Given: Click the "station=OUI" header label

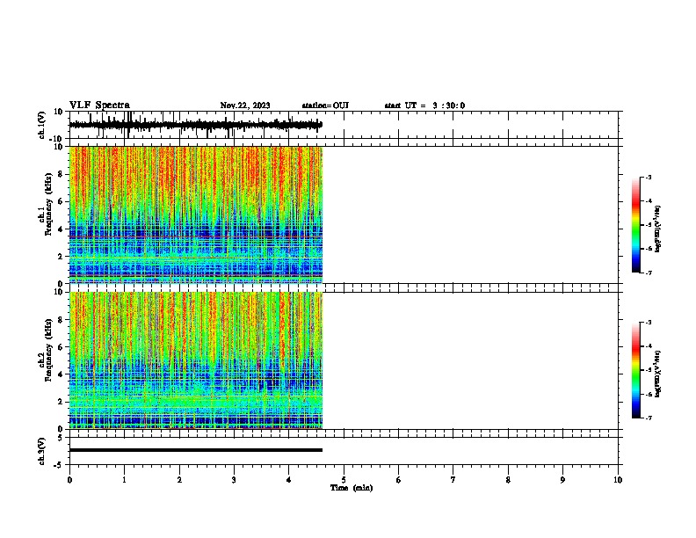Looking at the screenshot, I should click(x=325, y=105).
